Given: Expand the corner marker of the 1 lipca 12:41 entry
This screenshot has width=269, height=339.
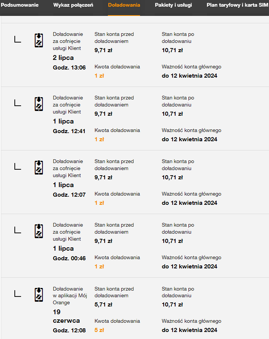Looking at the screenshot, I should pos(17,103).
